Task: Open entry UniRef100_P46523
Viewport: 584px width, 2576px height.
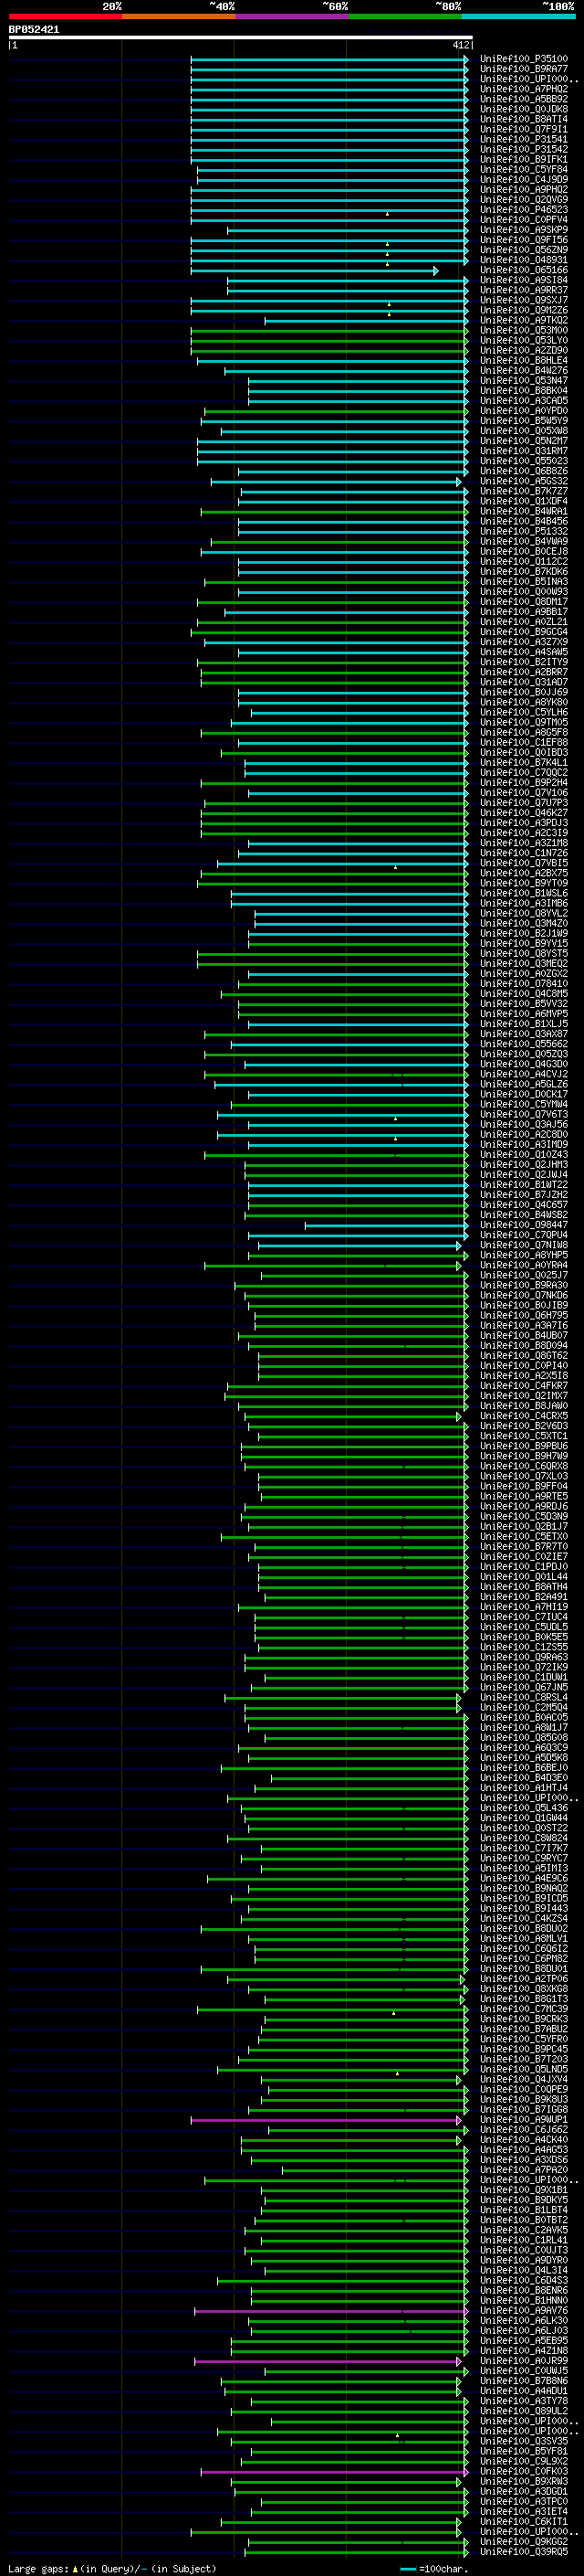Action: [523, 210]
